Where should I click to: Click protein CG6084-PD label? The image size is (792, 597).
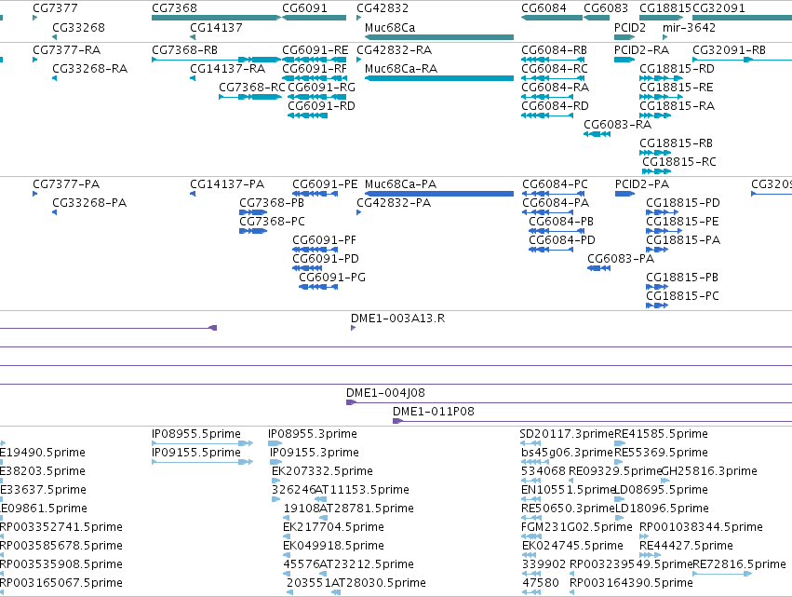(562, 240)
